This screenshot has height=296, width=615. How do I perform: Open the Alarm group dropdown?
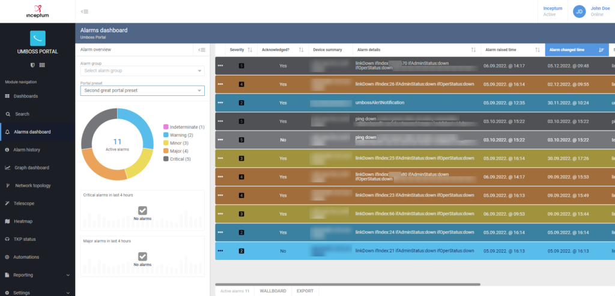pyautogui.click(x=142, y=71)
